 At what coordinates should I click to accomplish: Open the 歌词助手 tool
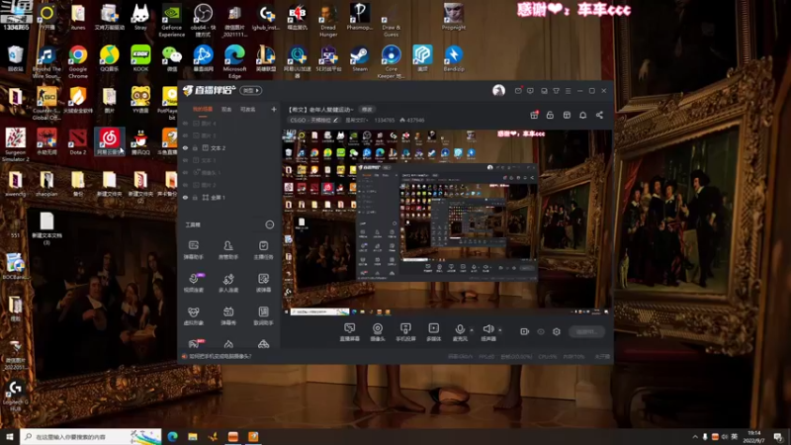click(x=263, y=315)
